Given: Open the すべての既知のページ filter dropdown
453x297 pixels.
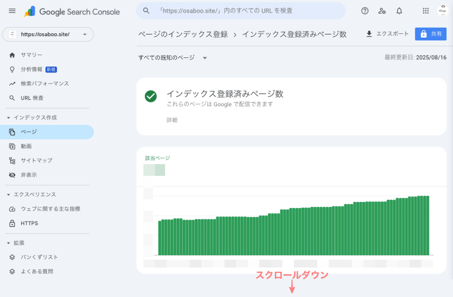Looking at the screenshot, I should pyautogui.click(x=173, y=58).
